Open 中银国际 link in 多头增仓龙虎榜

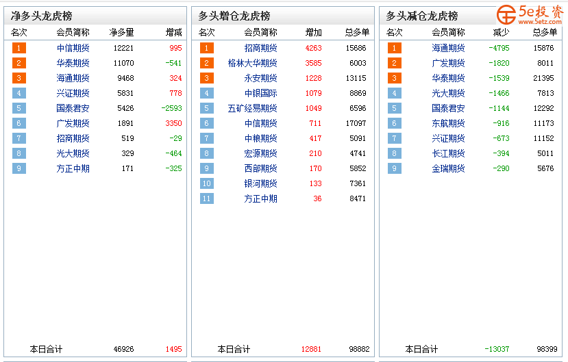[x=261, y=93]
